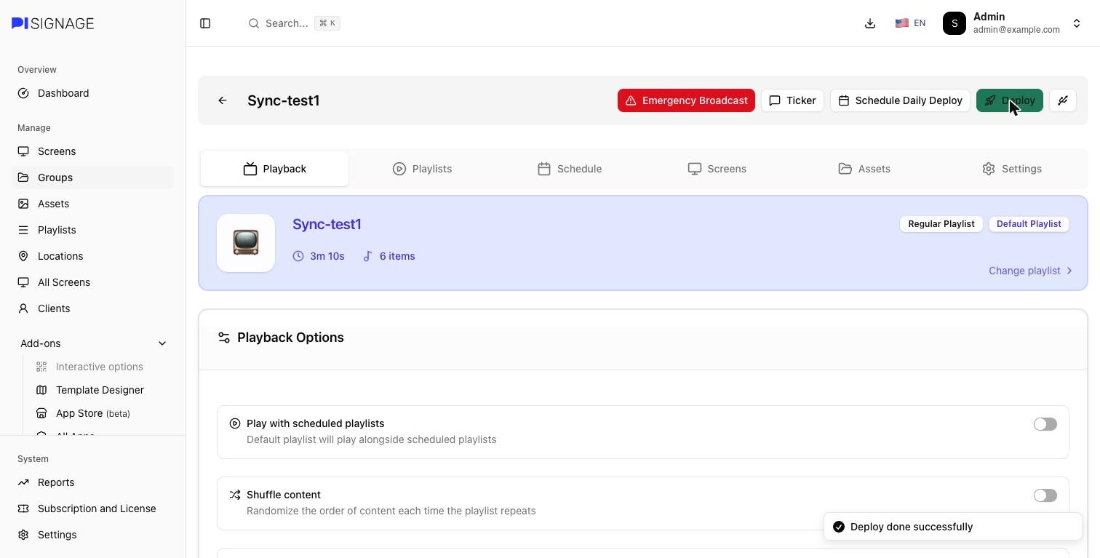
Task: Open the Admin account dropdown
Action: coord(1012,23)
